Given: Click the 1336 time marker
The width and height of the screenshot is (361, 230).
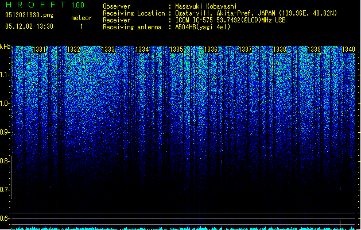Looking at the screenshot, I should point(211,49).
